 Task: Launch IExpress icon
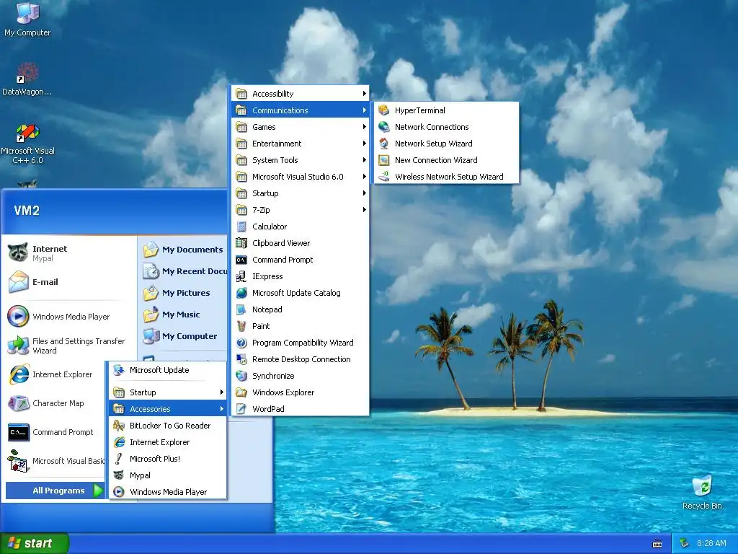tap(241, 276)
